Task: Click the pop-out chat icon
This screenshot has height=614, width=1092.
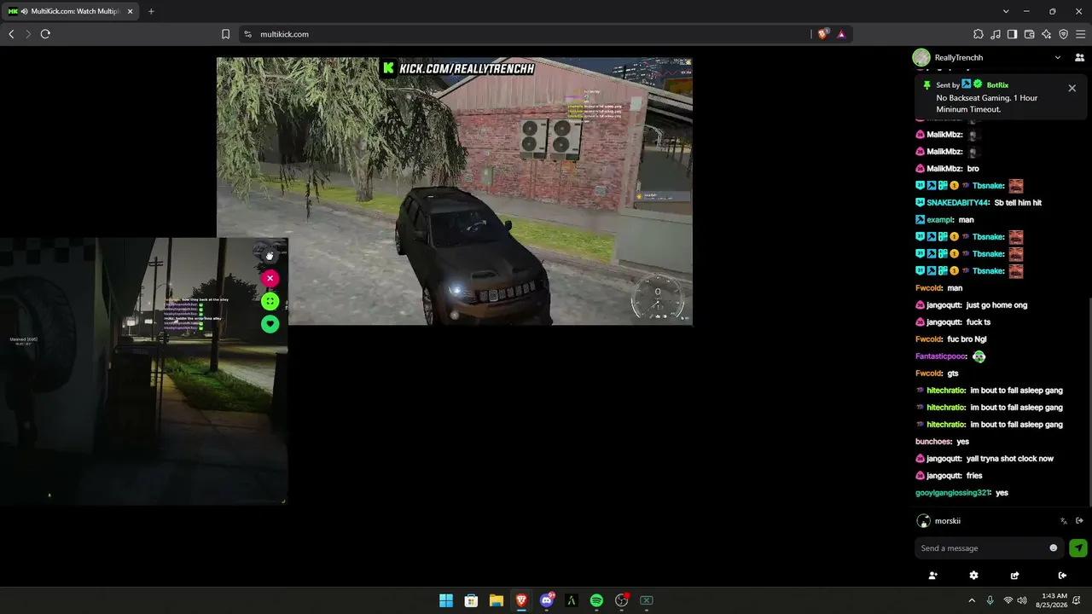Action: [x=1014, y=576]
